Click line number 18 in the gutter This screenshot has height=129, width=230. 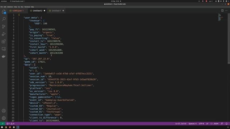pos(13,65)
